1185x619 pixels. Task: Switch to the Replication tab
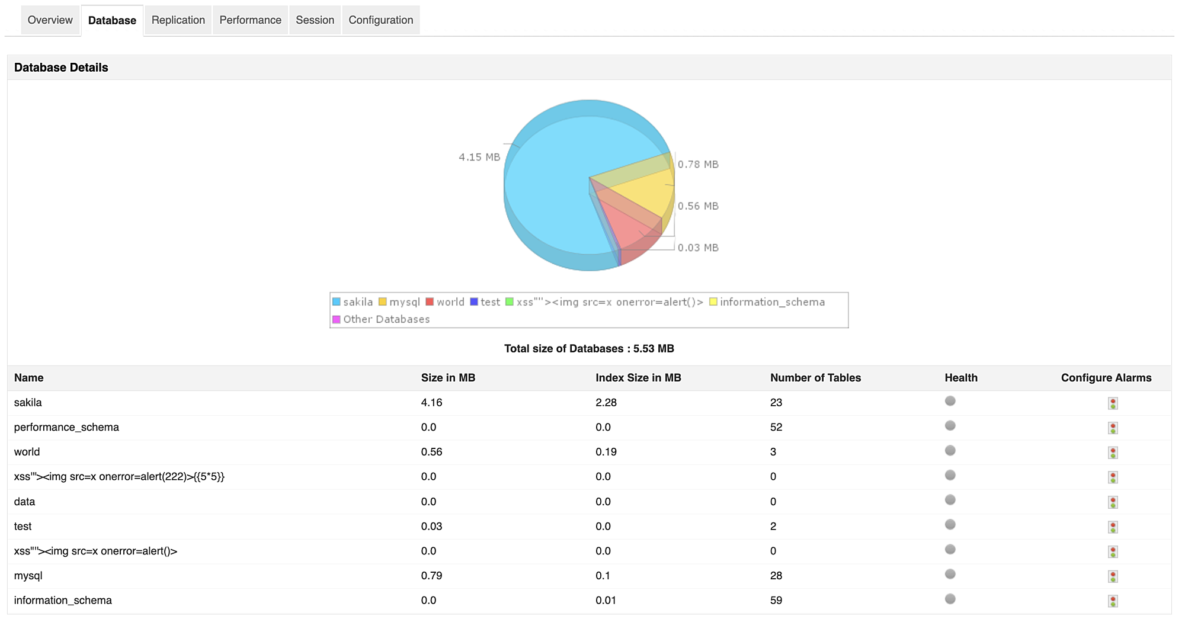click(x=178, y=20)
